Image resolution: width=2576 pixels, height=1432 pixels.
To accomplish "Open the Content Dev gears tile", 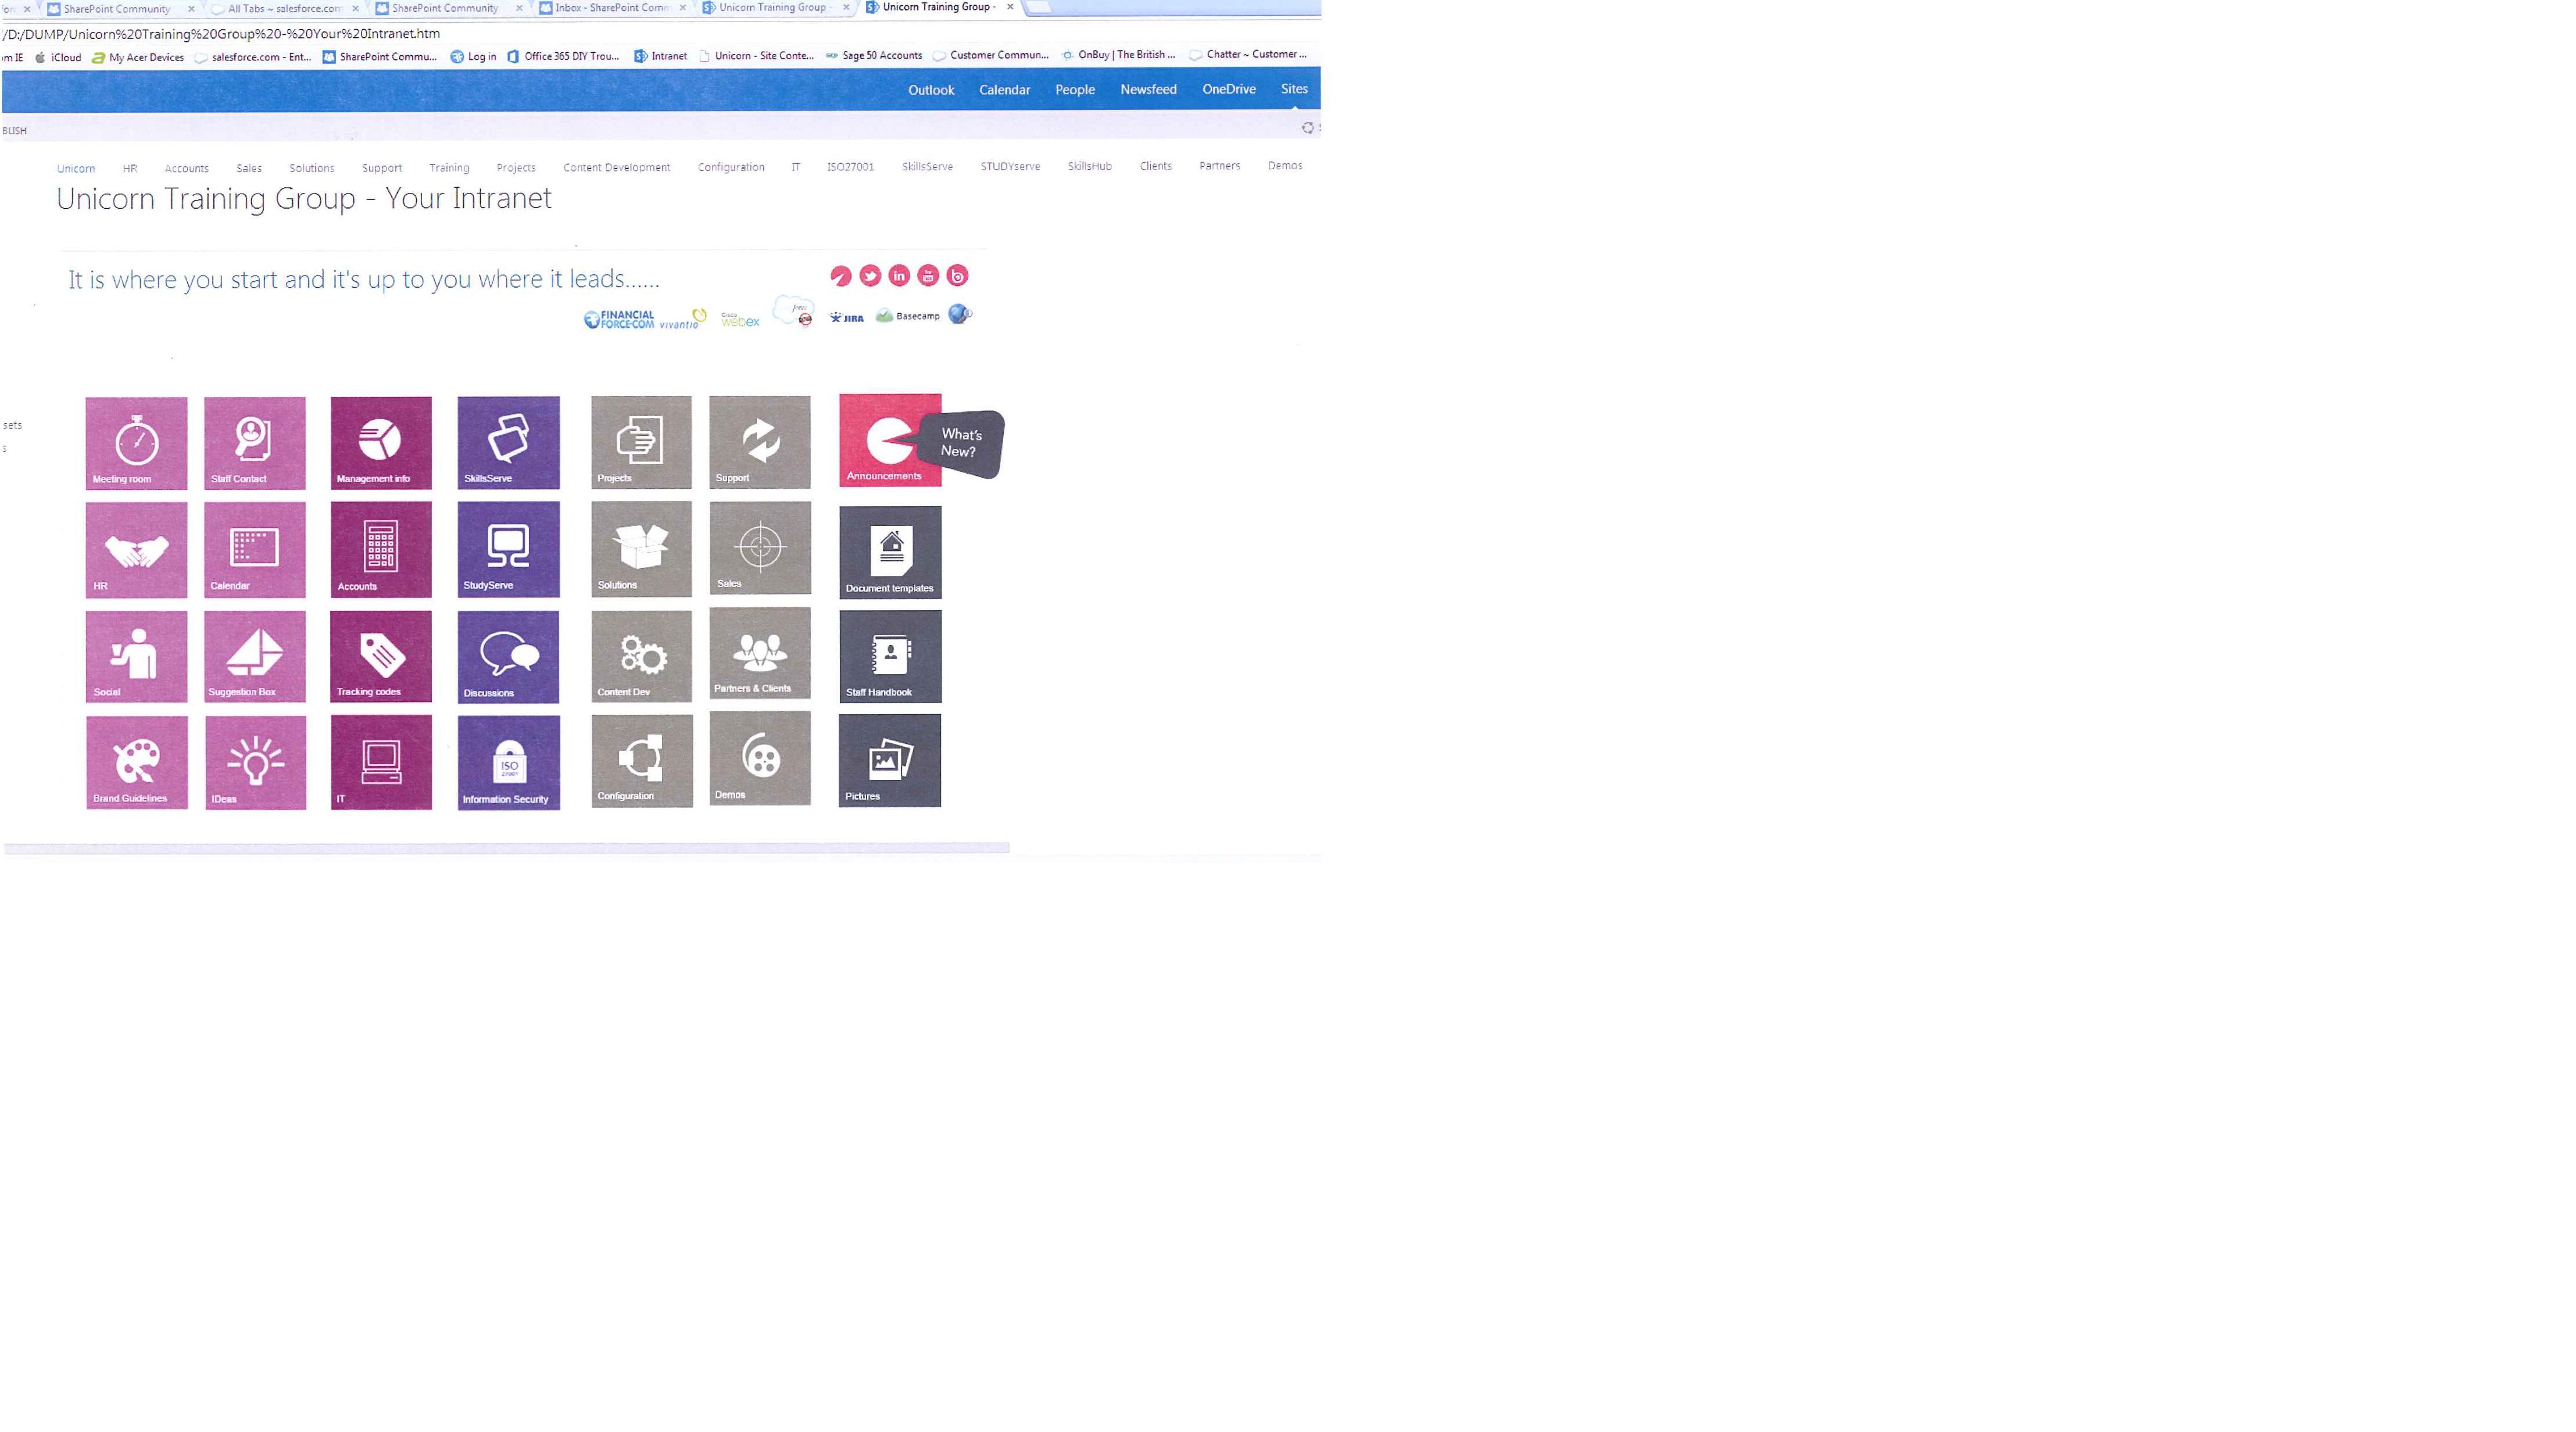I will (641, 656).
